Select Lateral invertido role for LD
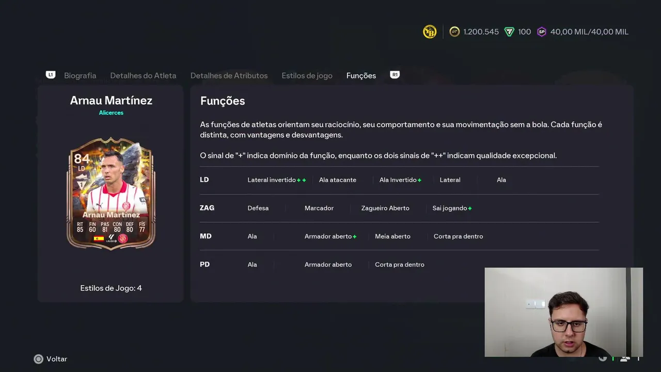Screen dimensions: 661x372 coord(272,180)
